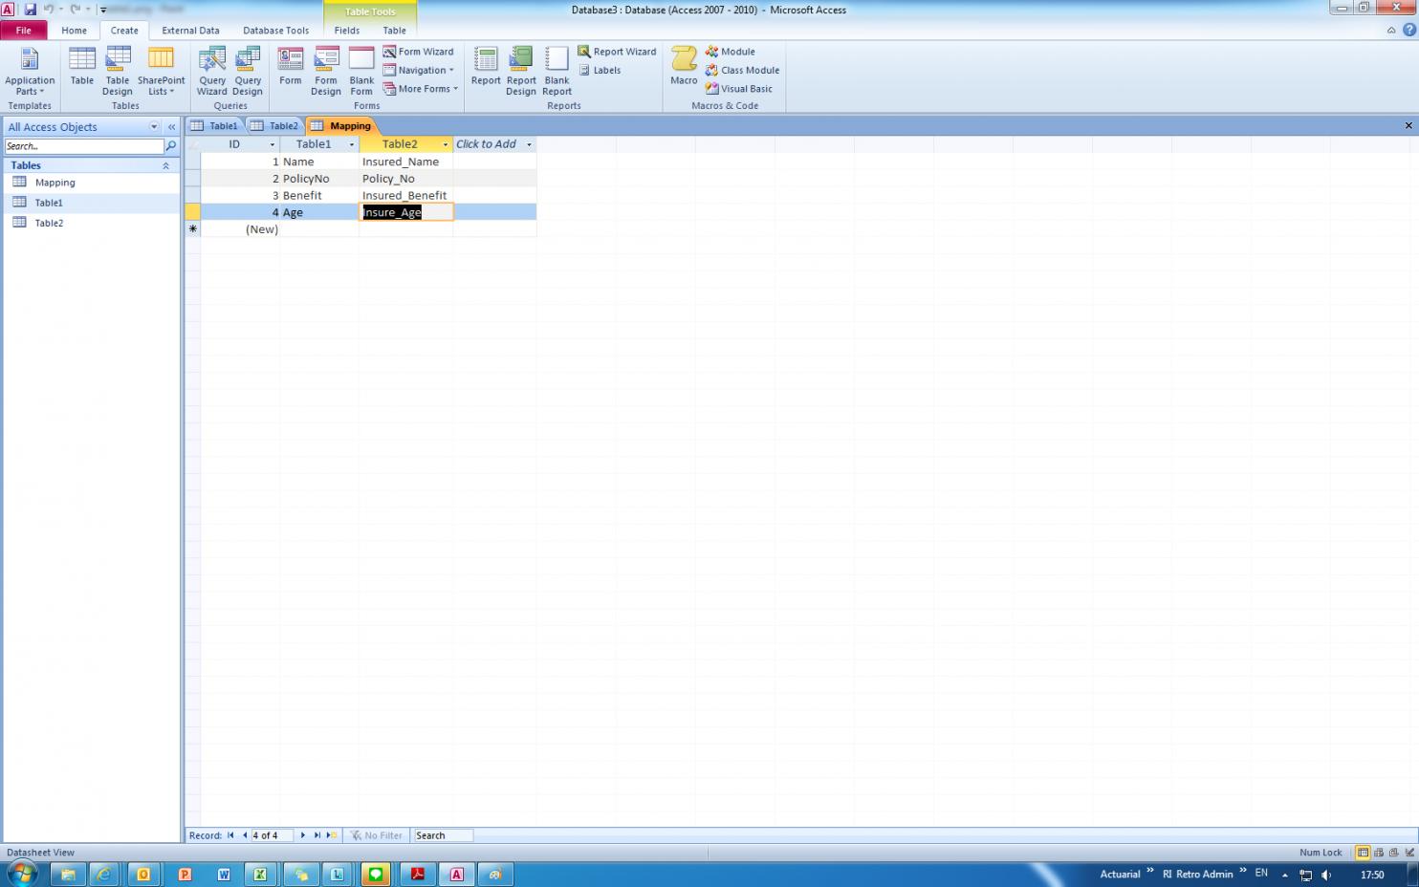
Task: Switch to PivotTable View in status bar
Action: pos(1379,853)
